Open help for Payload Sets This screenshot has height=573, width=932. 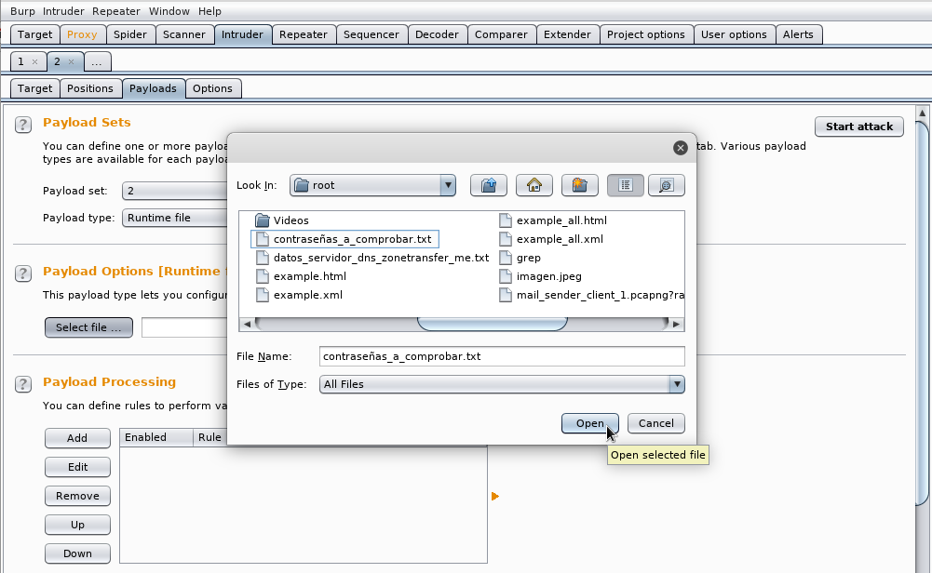click(x=23, y=124)
